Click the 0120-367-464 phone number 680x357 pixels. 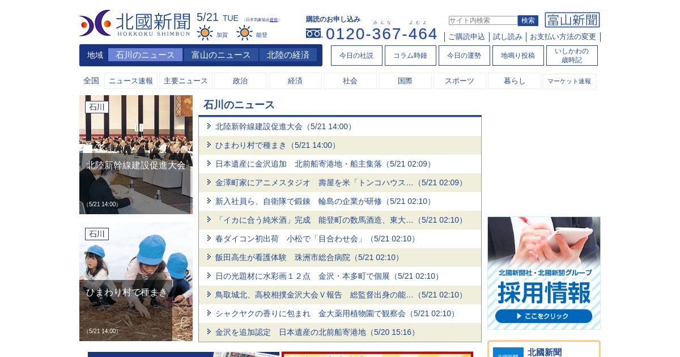pyautogui.click(x=381, y=33)
